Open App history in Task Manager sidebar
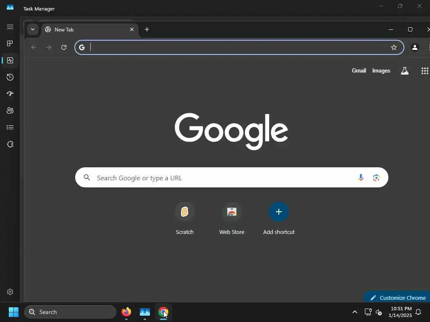 pyautogui.click(x=10, y=77)
